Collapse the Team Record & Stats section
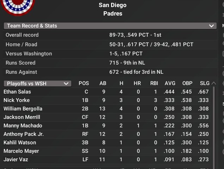Screen dimensions: 224x169 tap(212, 26)
